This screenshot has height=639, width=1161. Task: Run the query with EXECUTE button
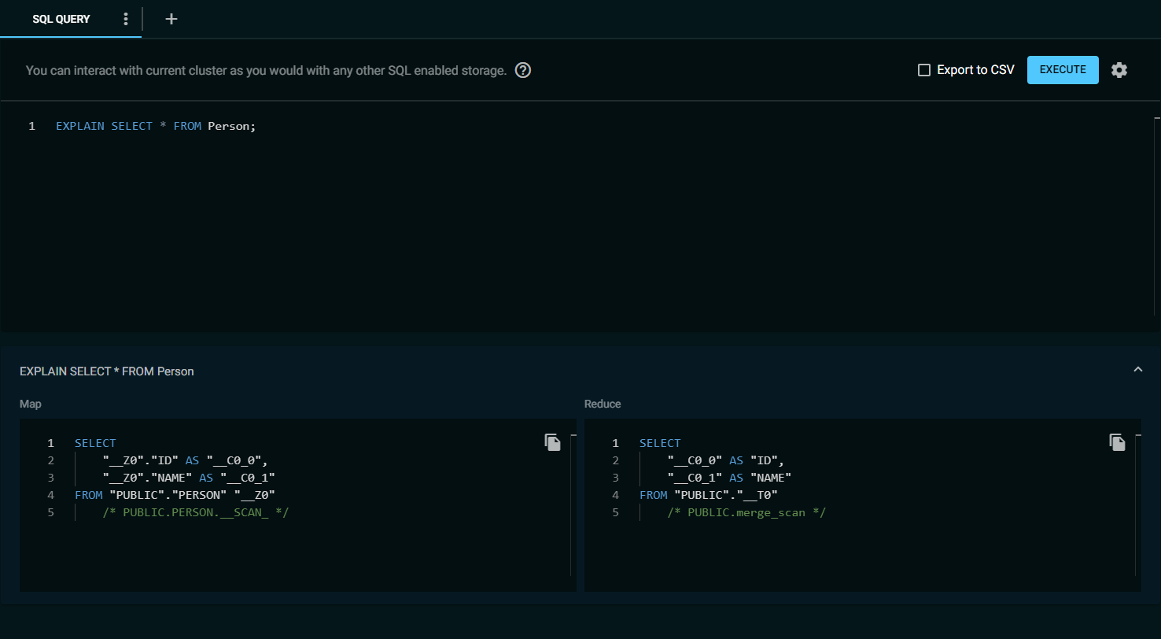(x=1063, y=70)
